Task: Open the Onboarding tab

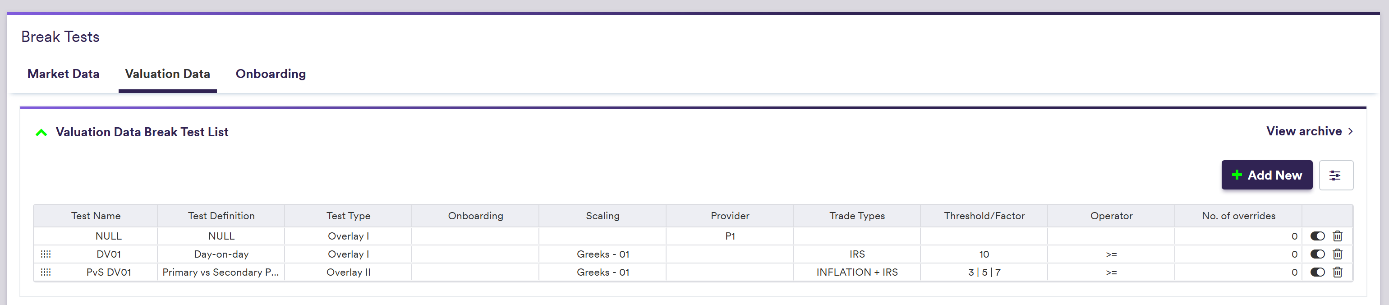Action: pyautogui.click(x=270, y=74)
